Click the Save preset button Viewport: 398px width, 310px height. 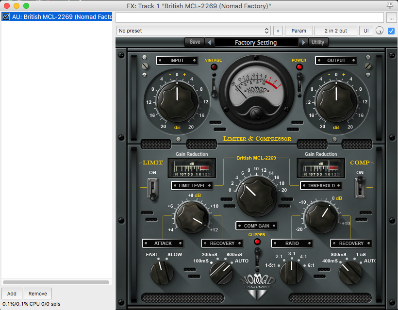(x=195, y=42)
